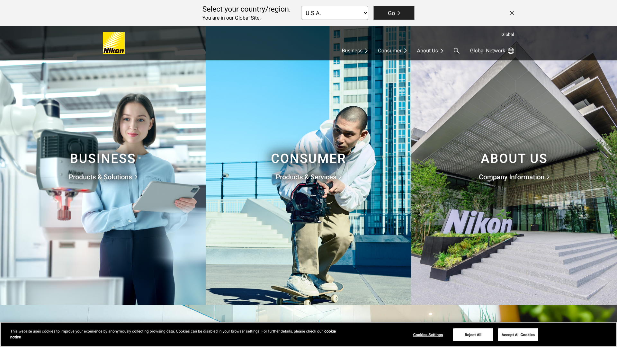This screenshot has width=617, height=347.
Task: Expand the Consumer navigation menu
Action: [392, 51]
